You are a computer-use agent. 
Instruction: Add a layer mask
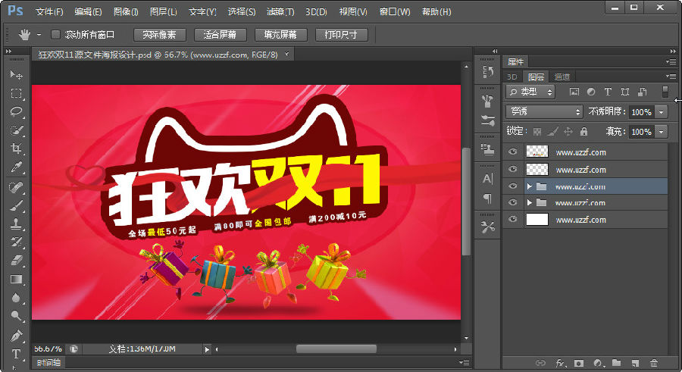578,363
